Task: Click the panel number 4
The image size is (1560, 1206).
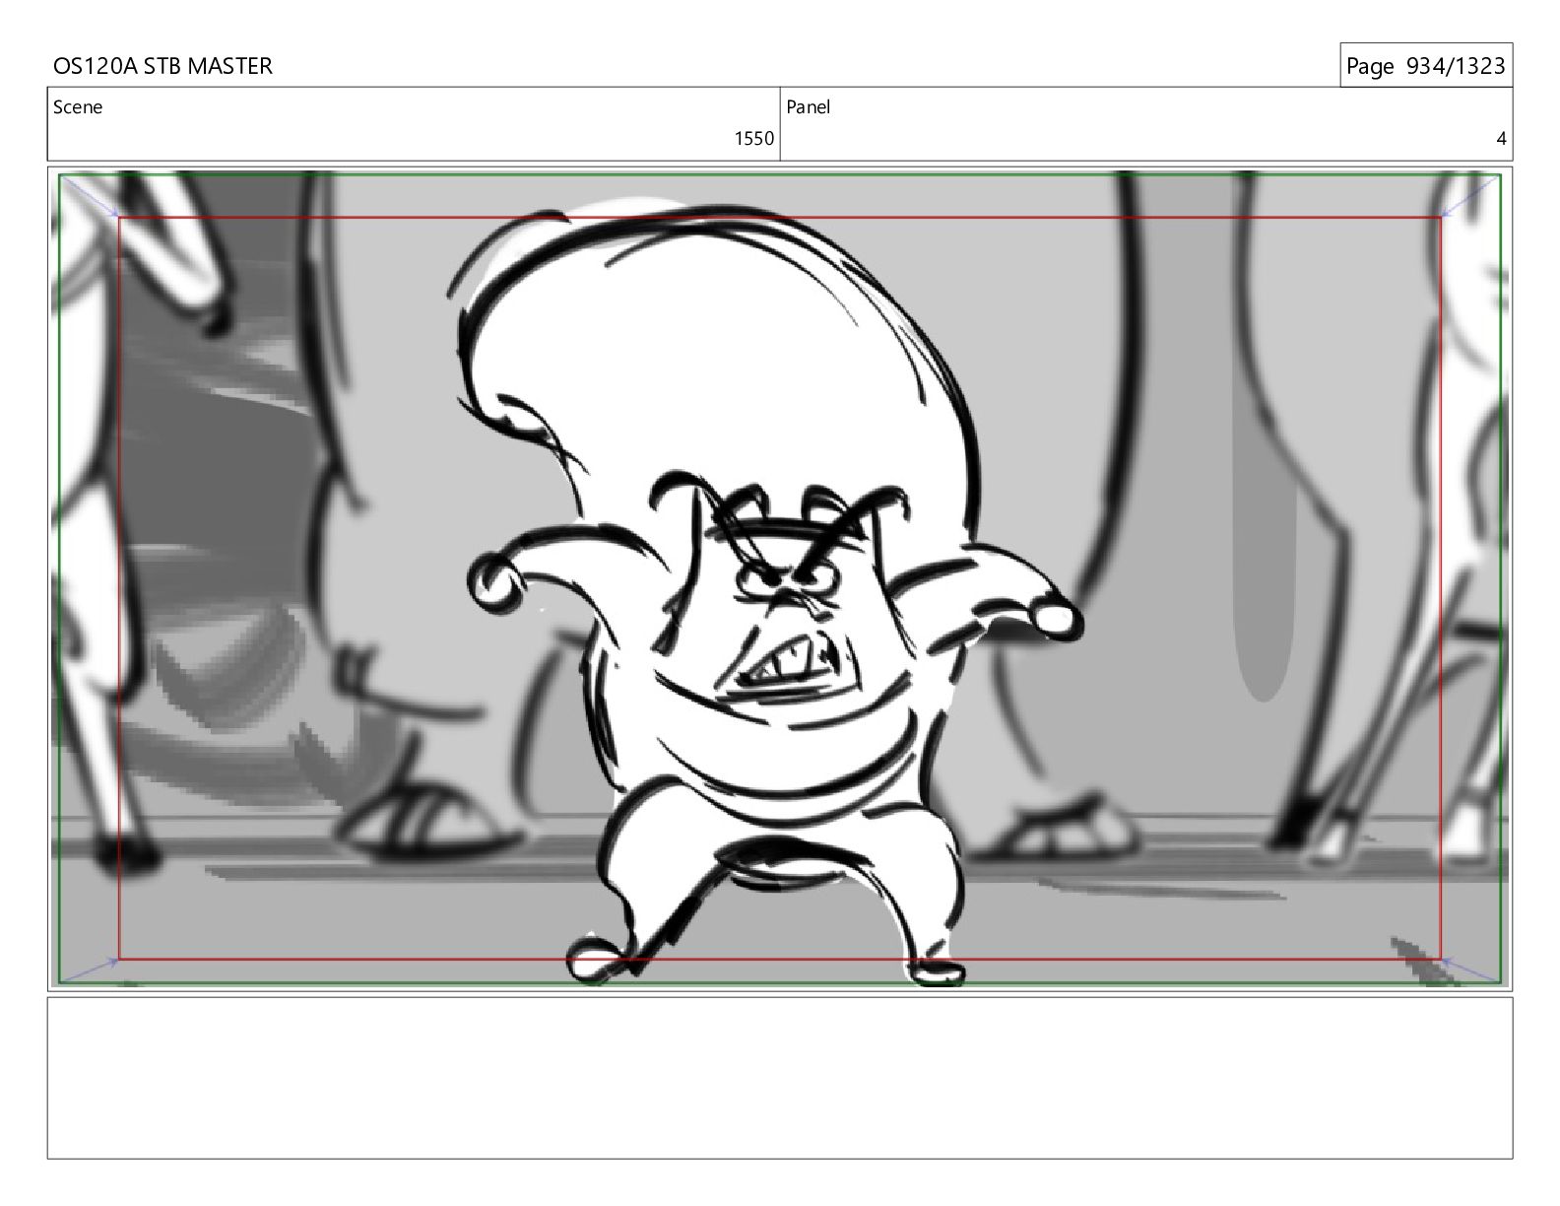Action: tap(1501, 139)
